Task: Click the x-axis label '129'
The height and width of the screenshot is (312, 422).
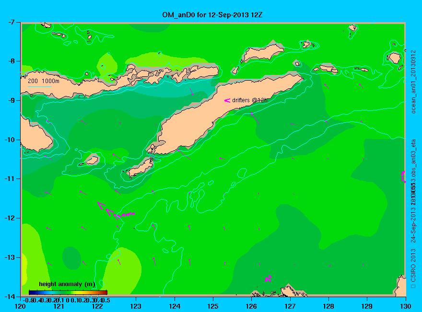Action: [367, 306]
